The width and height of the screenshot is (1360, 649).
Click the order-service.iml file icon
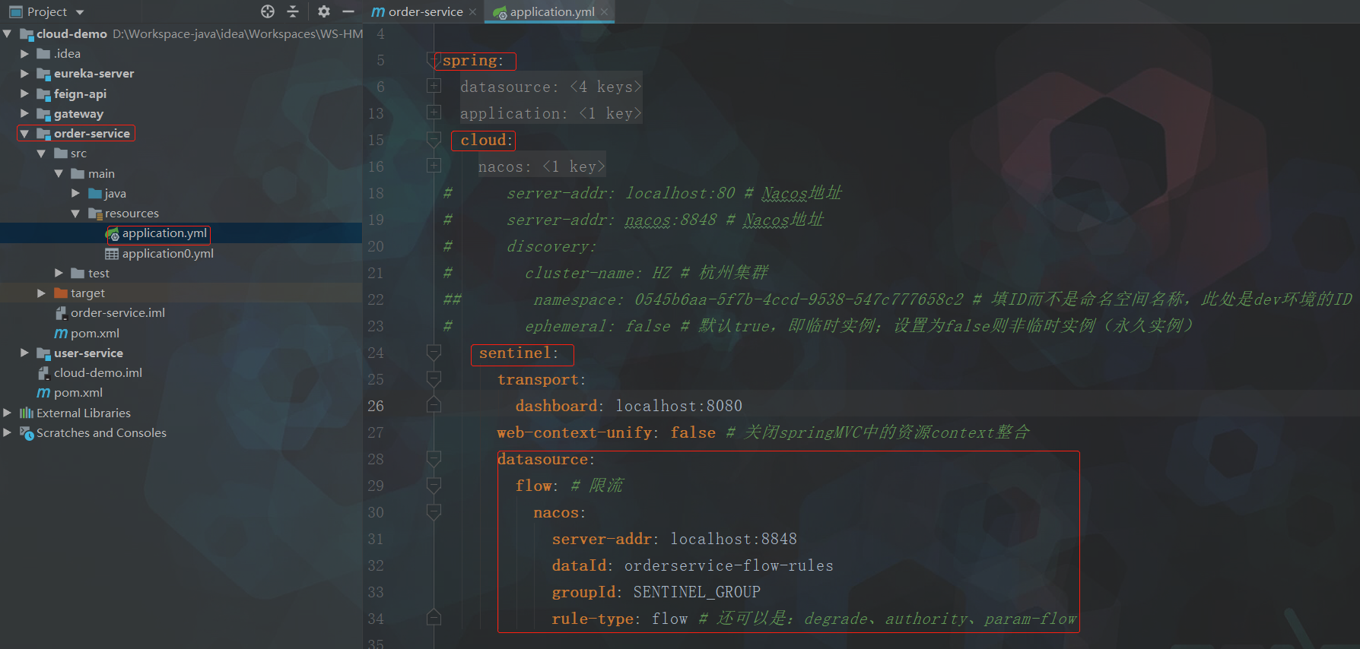click(x=61, y=313)
